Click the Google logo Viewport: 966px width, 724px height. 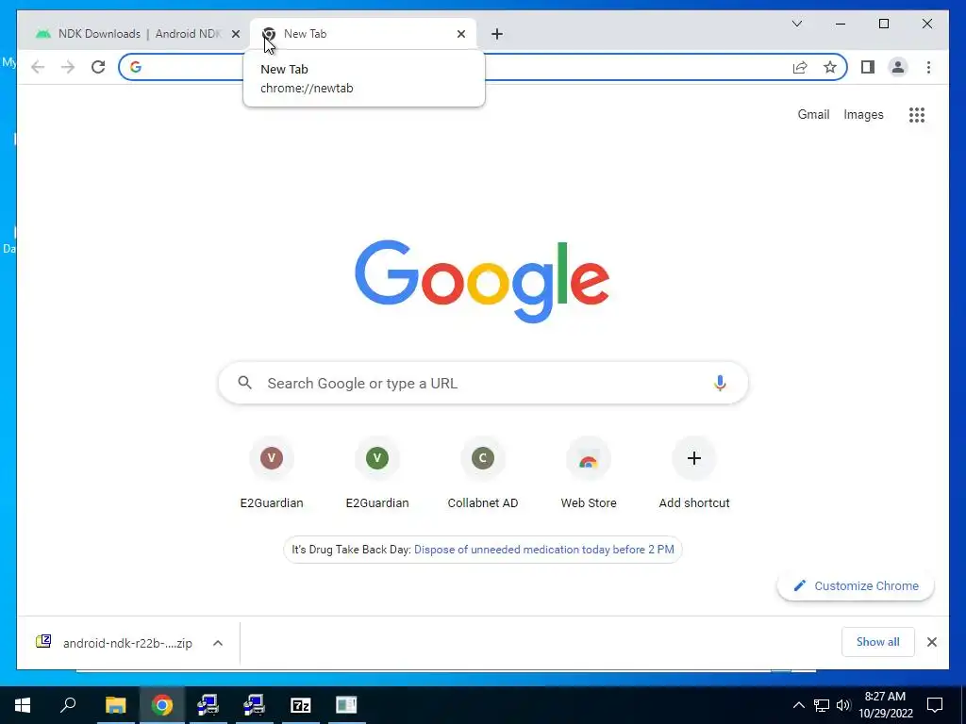[482, 281]
